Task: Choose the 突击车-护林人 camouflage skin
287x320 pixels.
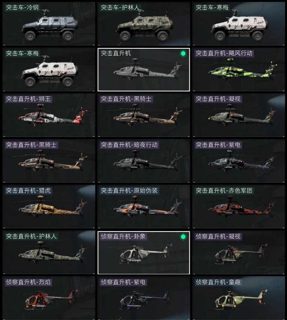Action: coord(144,24)
